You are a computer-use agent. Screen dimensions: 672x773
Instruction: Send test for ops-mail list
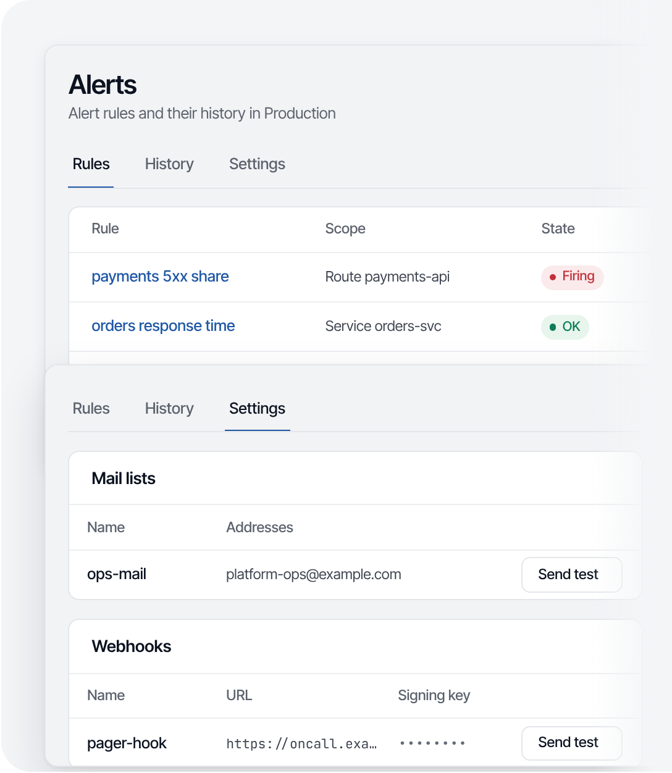tap(571, 575)
